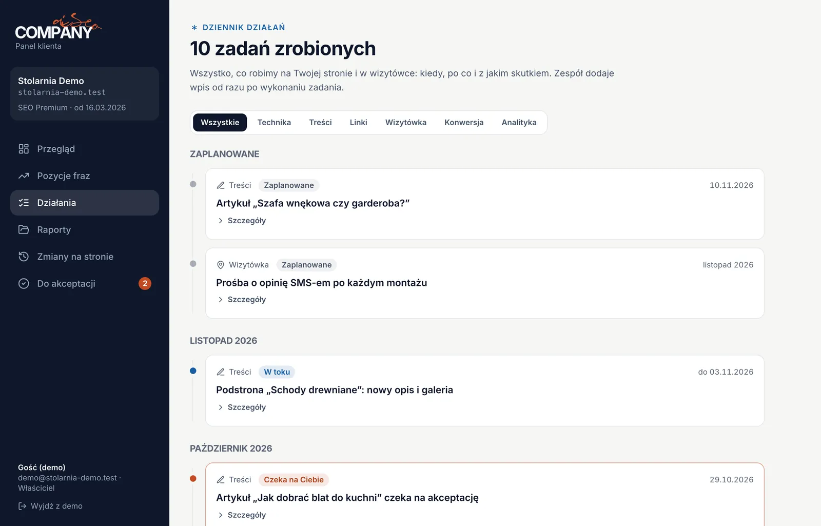Switch to the Konwersja filter tab
This screenshot has height=526, width=821.
tap(464, 123)
